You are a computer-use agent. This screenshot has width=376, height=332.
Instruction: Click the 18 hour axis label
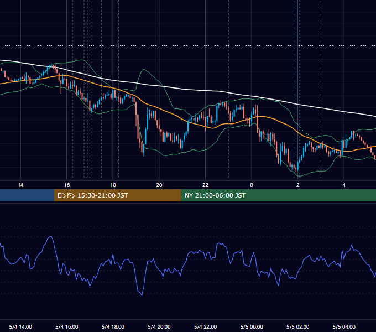click(x=113, y=185)
